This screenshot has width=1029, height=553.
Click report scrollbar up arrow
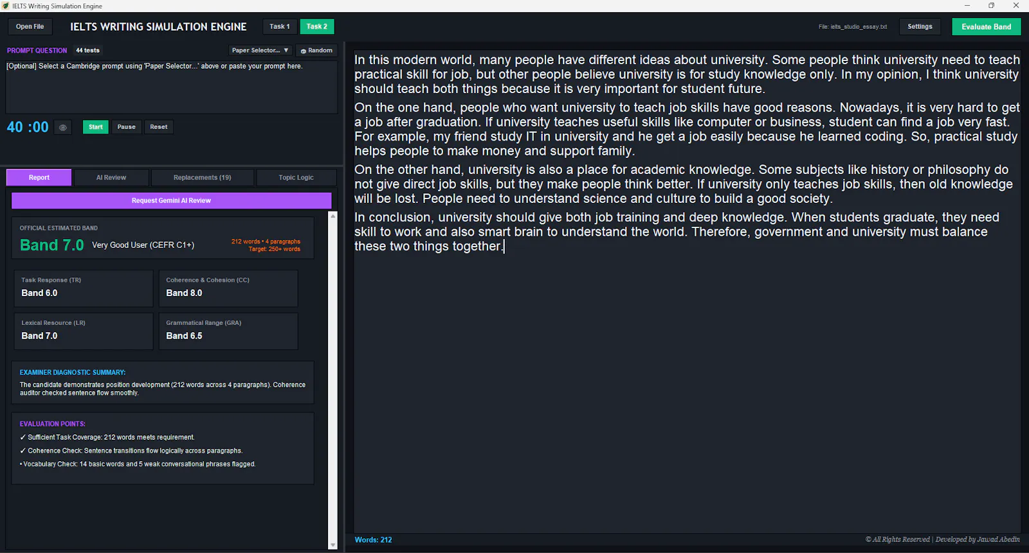click(333, 216)
